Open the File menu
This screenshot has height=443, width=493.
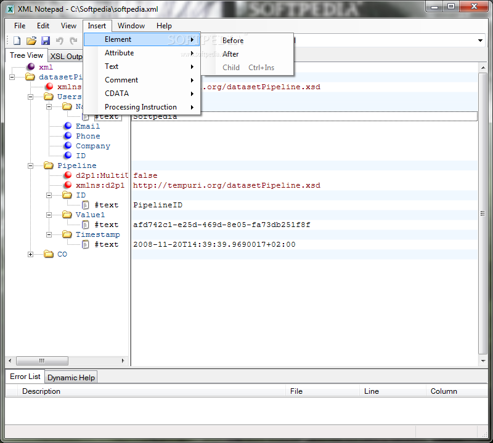point(20,26)
